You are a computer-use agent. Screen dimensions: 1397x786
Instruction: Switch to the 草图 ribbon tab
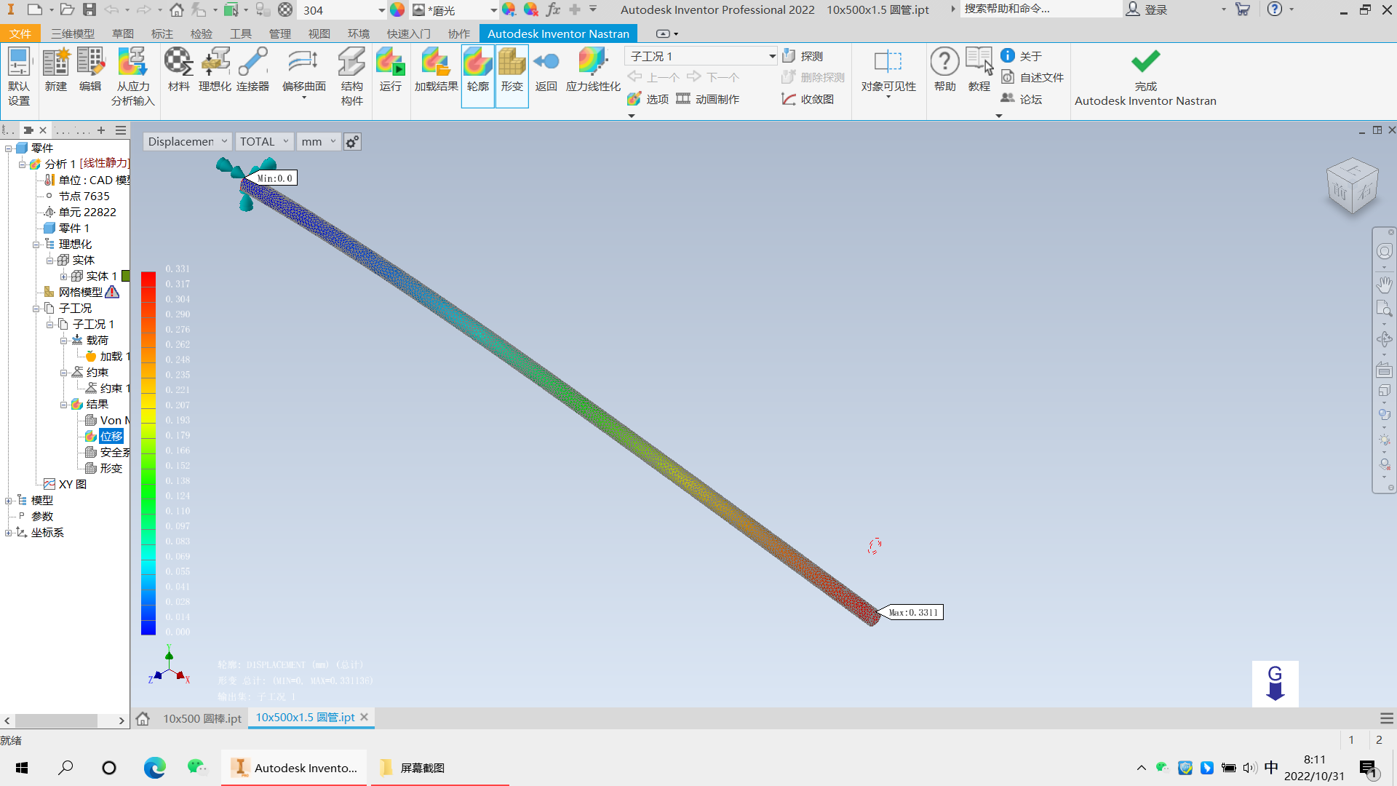[x=123, y=34]
